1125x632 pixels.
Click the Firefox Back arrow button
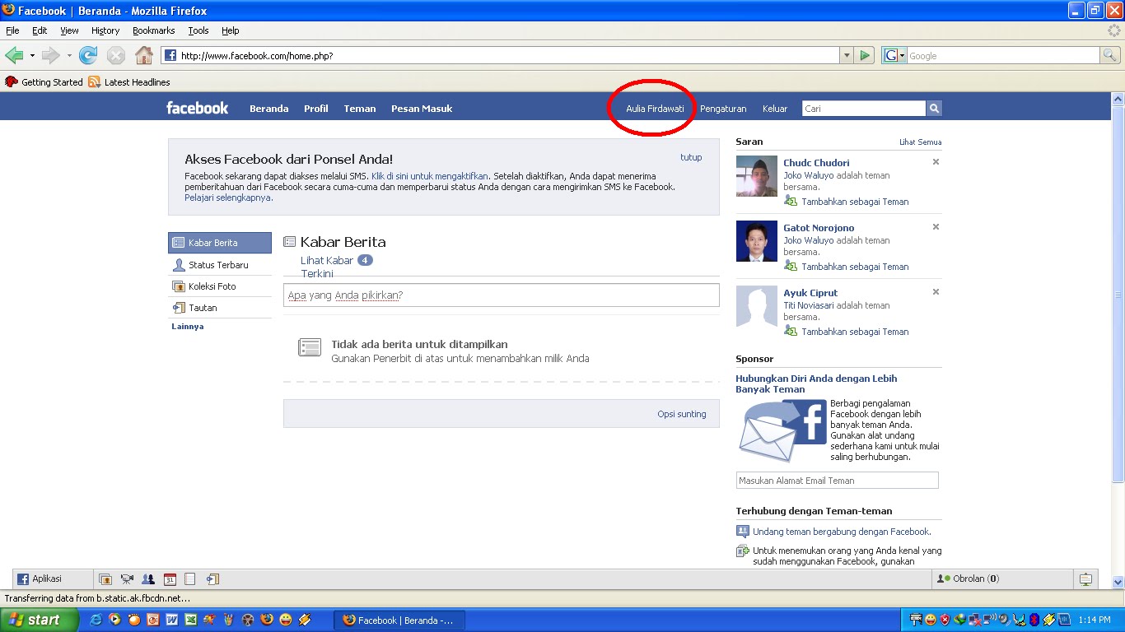click(x=14, y=55)
